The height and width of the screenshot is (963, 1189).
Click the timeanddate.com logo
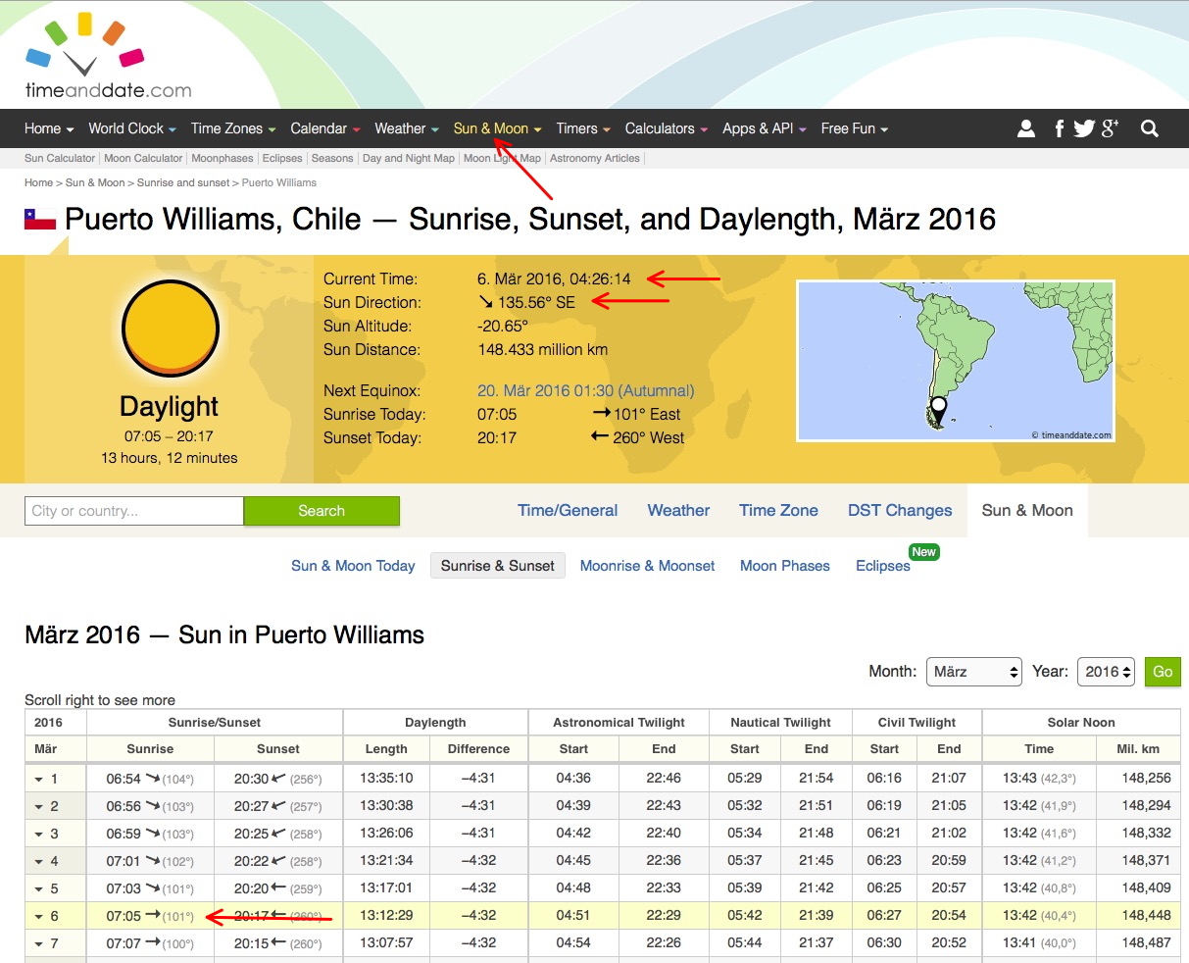[108, 57]
